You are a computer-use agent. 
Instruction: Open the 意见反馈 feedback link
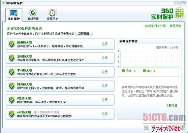point(176,26)
